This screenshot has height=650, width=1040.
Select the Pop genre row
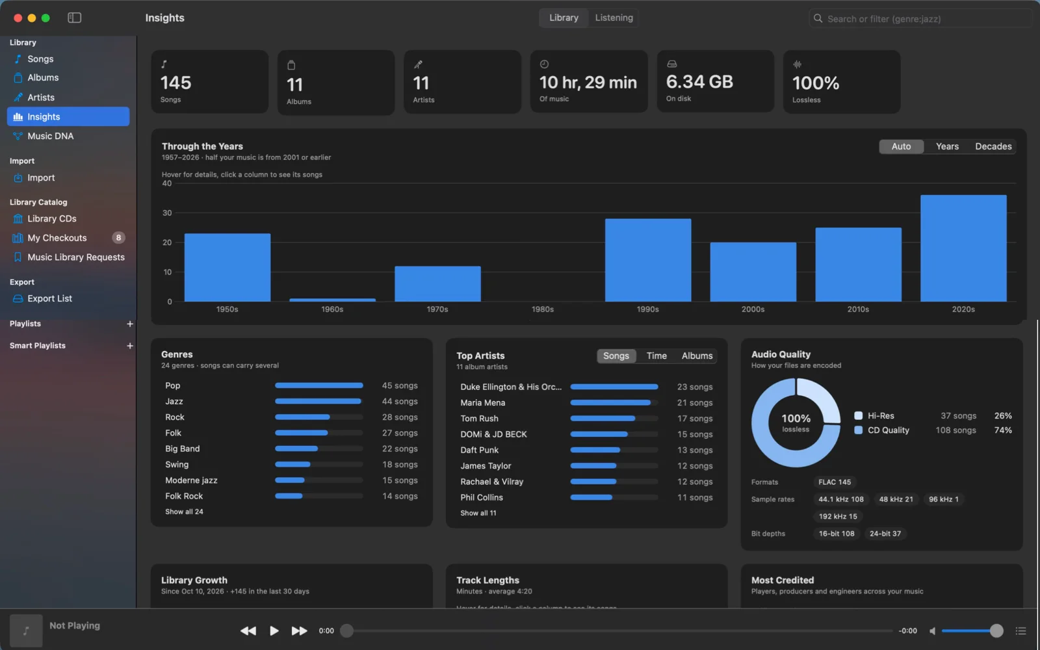point(291,386)
